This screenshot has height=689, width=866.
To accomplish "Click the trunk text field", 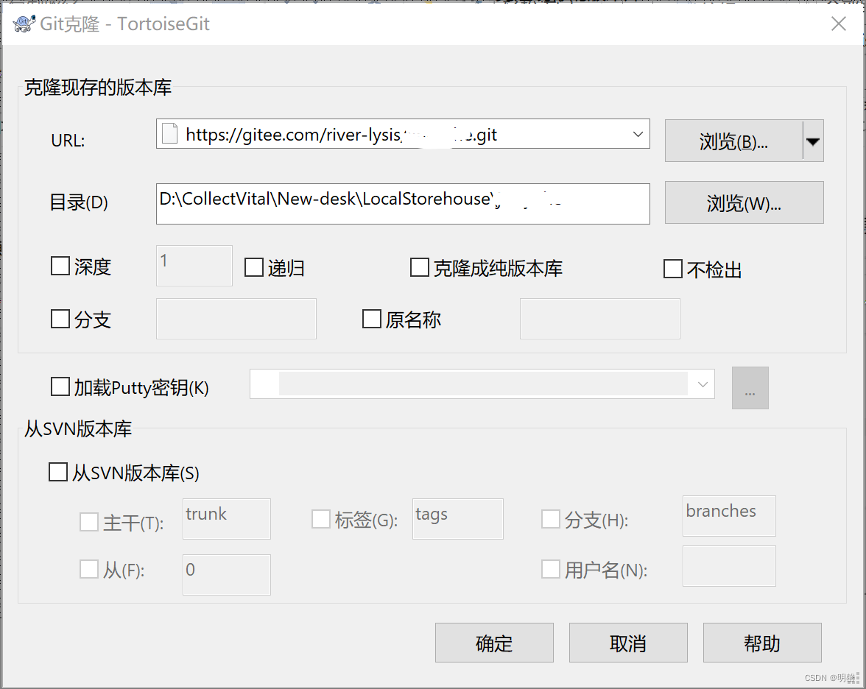I will pyautogui.click(x=227, y=519).
